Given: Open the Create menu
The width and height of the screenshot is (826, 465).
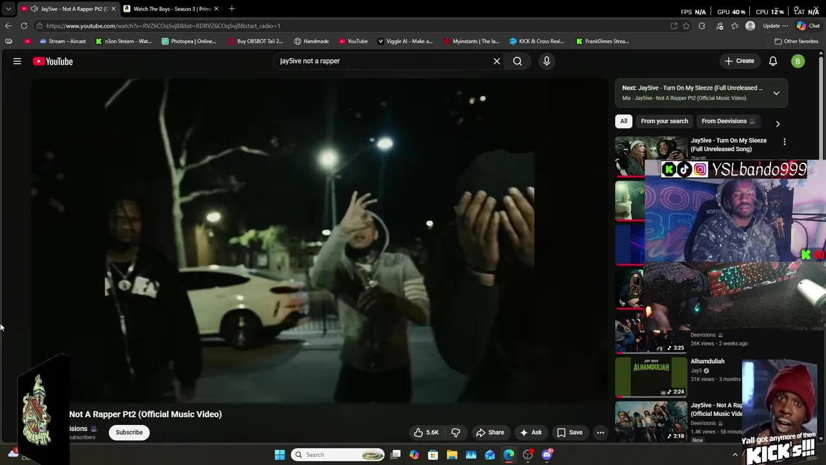Looking at the screenshot, I should [739, 61].
